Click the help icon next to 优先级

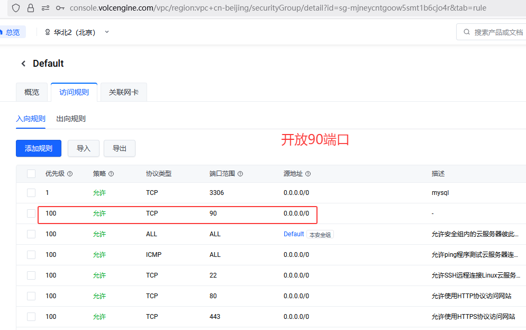tap(70, 174)
